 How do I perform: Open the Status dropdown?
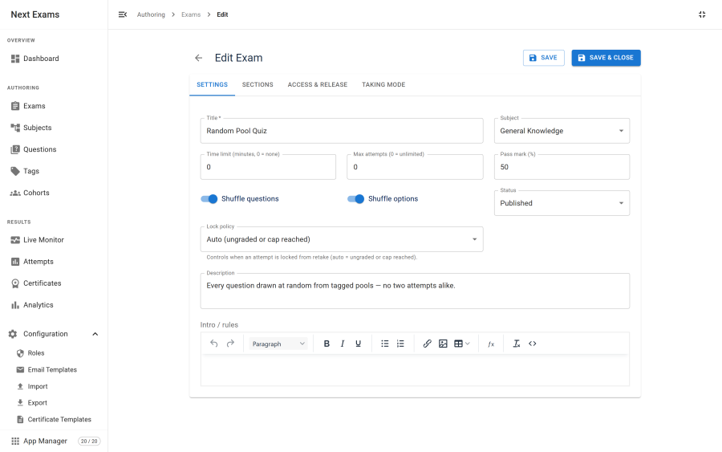tap(562, 203)
